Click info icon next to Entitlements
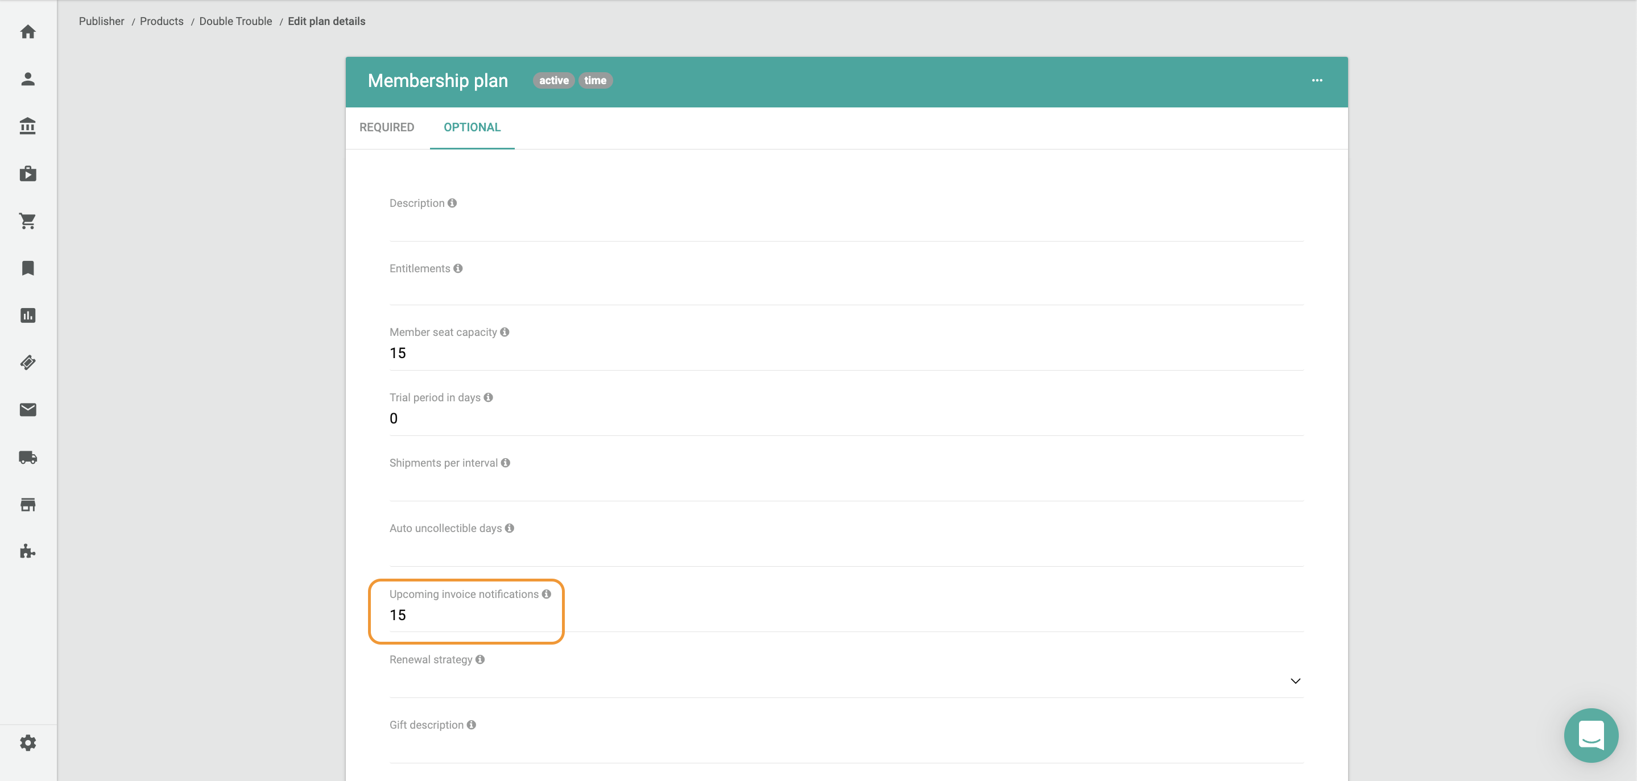This screenshot has width=1637, height=781. pos(457,269)
